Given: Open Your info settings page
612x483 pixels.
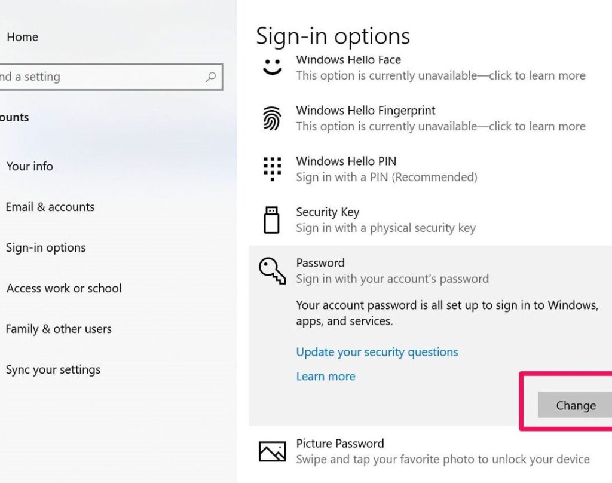Looking at the screenshot, I should (29, 166).
